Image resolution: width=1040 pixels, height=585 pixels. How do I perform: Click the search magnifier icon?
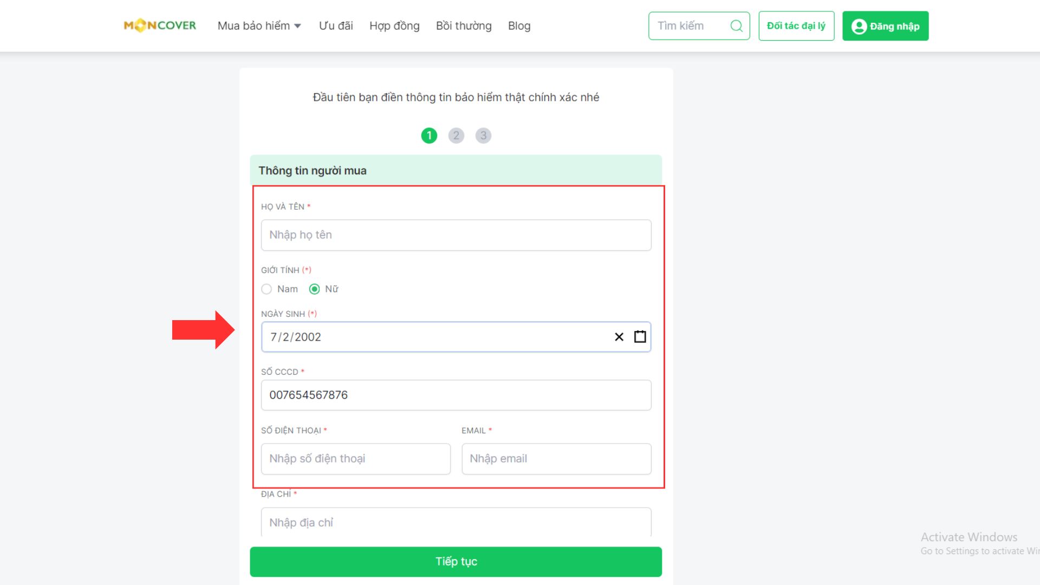pos(736,25)
